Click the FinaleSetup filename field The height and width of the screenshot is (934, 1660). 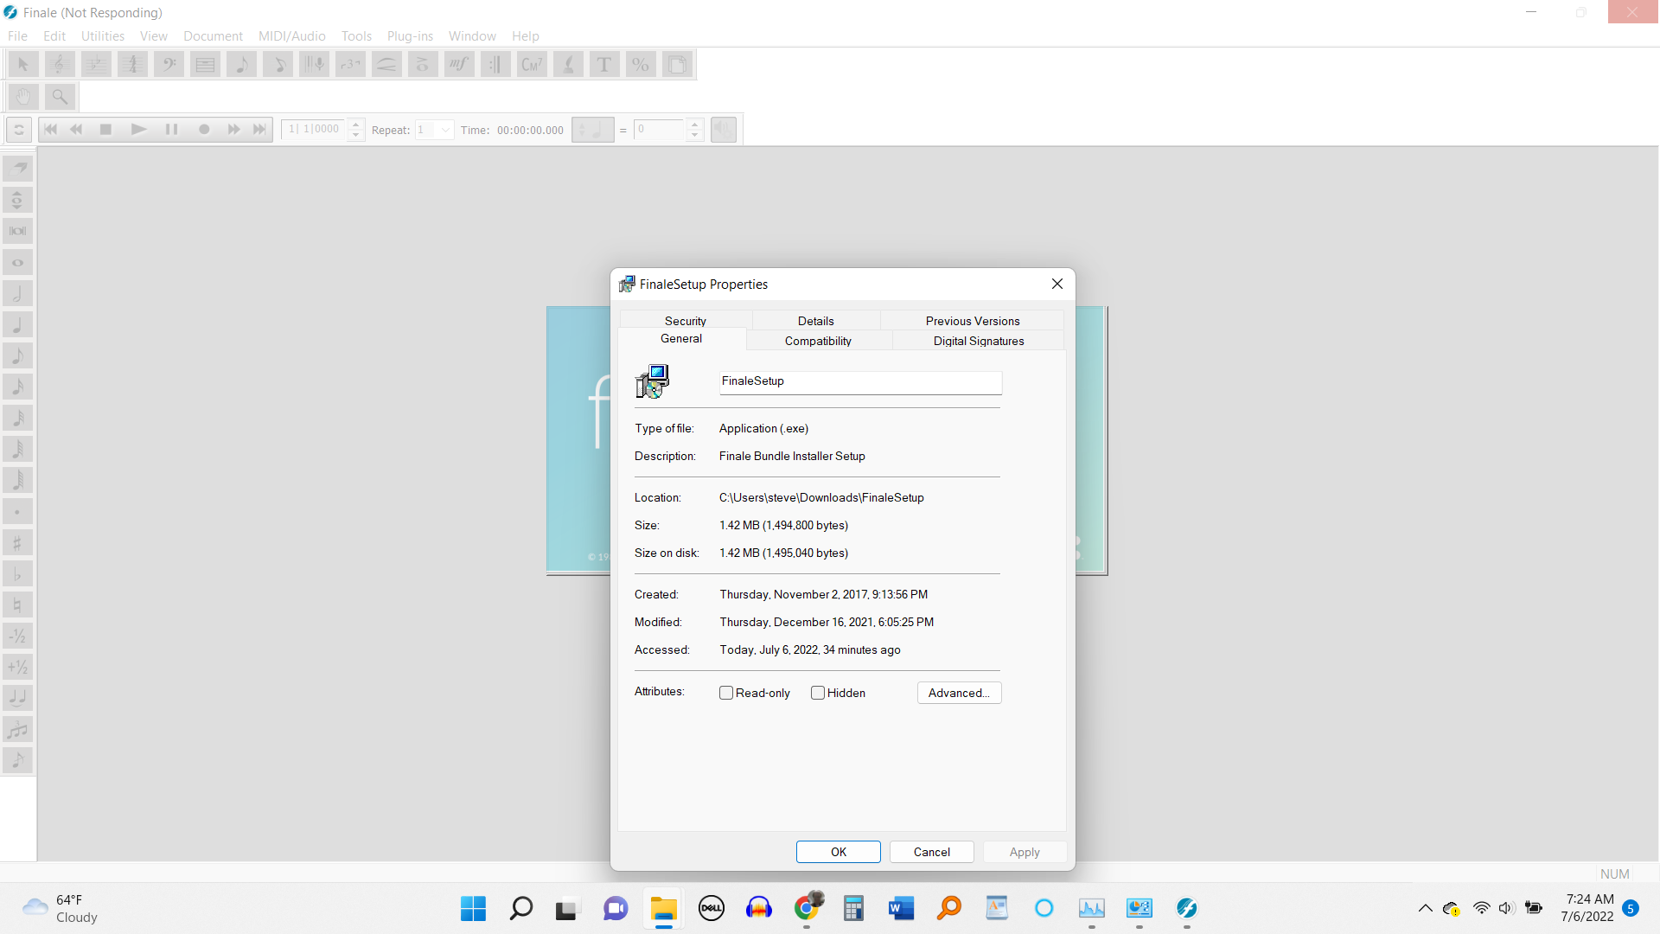tap(860, 381)
